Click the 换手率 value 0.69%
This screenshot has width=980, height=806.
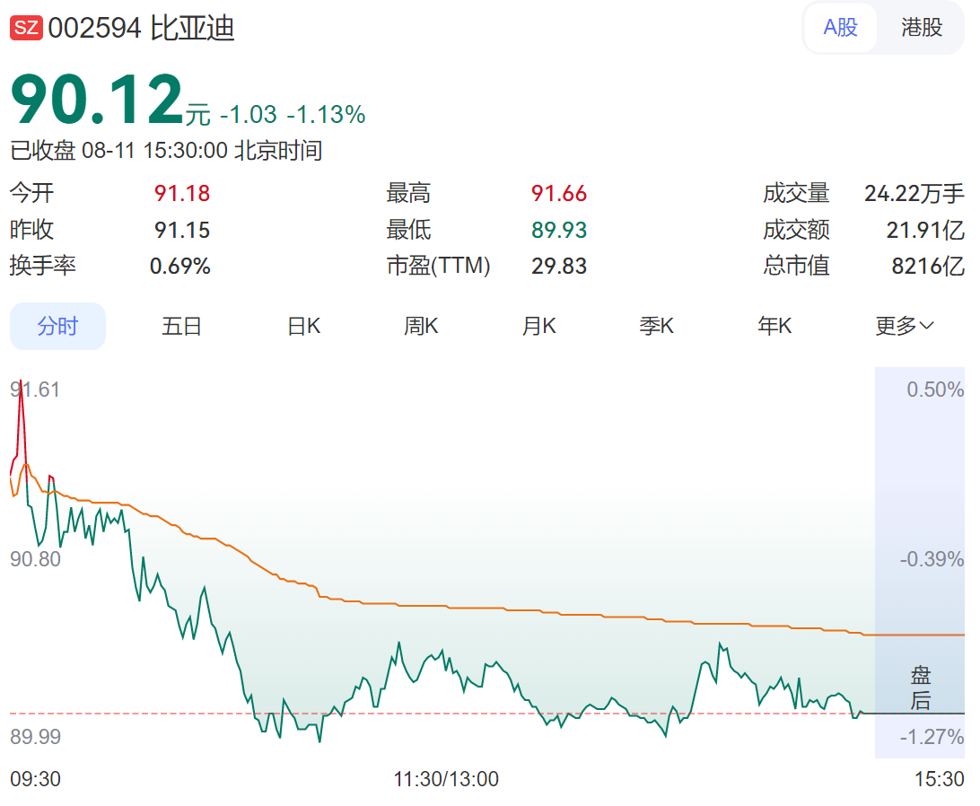tap(180, 266)
